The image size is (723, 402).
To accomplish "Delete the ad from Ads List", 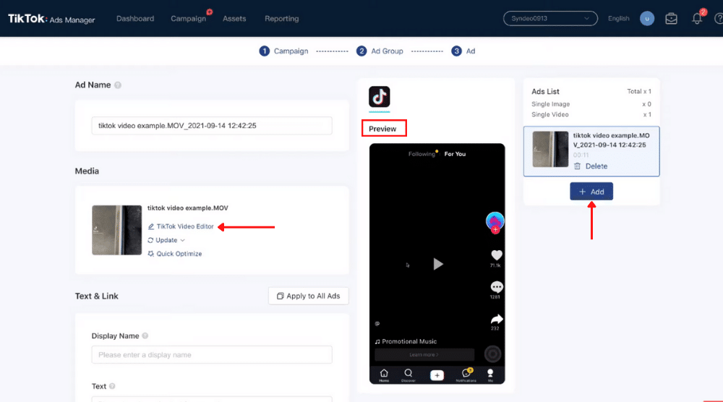I will 591,166.
